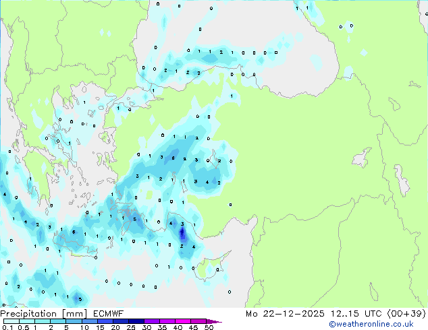Click legend label '15'
Image resolution: width=428 pixels, height=330 pixels.
tap(100, 327)
